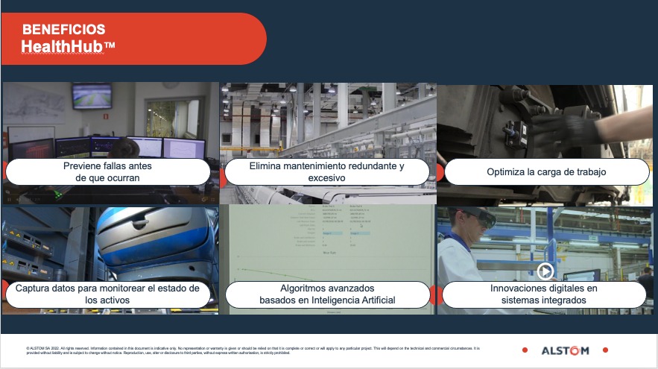This screenshot has width=658, height=369.
Task: Open the factory ceiling video thumbnail
Action: (327, 119)
